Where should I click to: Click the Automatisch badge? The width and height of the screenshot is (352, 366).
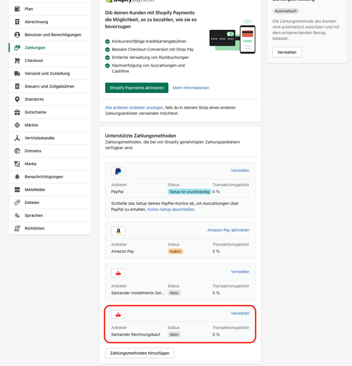pyautogui.click(x=286, y=11)
